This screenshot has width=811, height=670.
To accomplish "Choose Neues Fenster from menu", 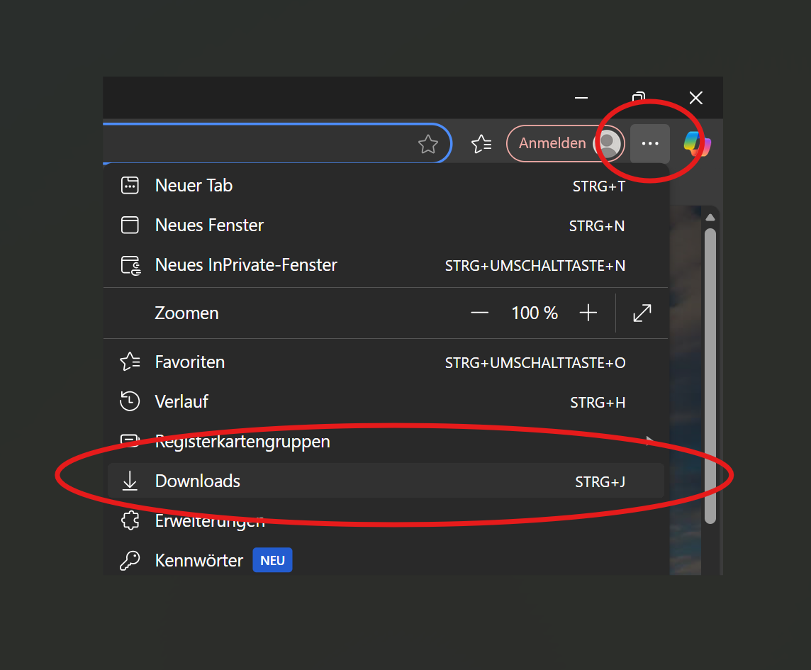I will pos(209,225).
